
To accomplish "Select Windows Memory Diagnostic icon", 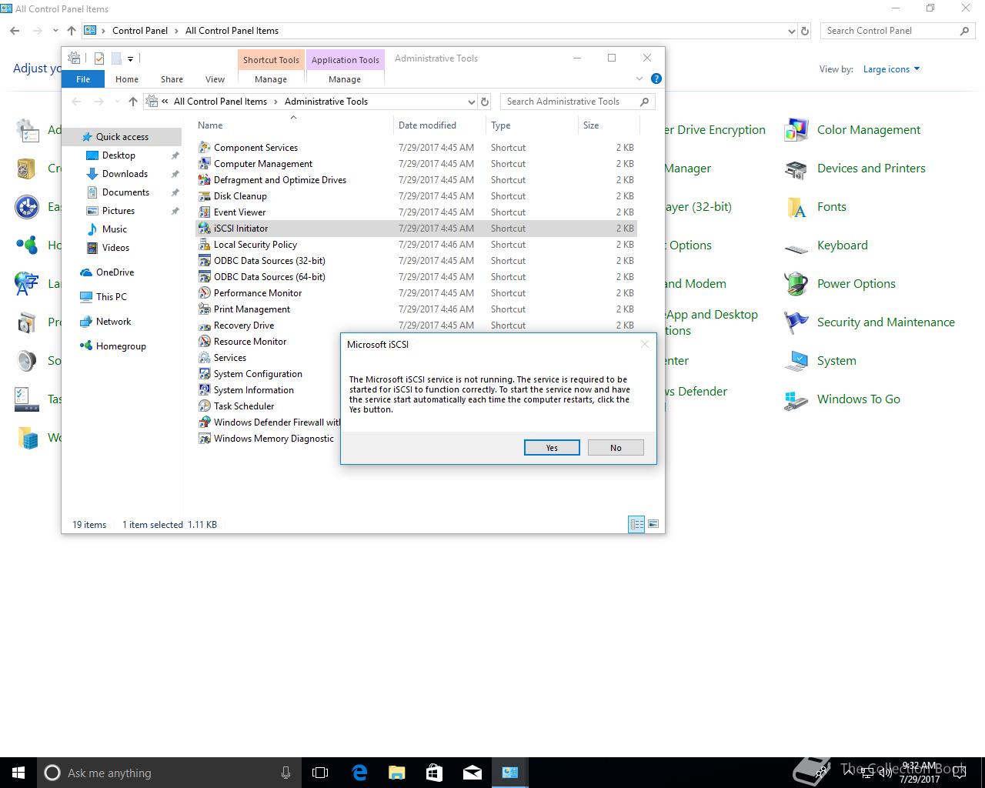I will pyautogui.click(x=204, y=438).
